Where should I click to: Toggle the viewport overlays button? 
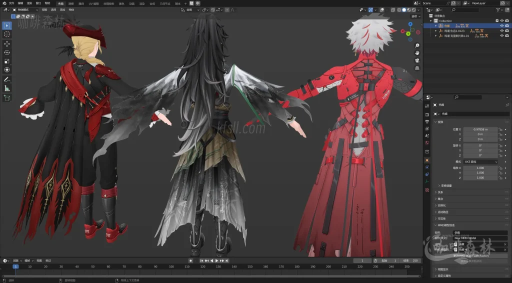382,10
